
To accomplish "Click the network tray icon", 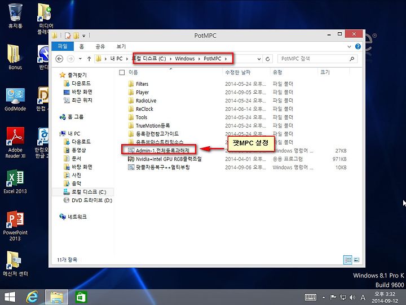I will click(343, 297).
